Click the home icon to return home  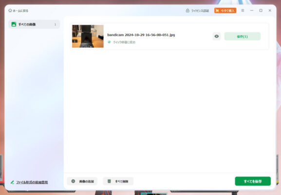[x=10, y=10]
